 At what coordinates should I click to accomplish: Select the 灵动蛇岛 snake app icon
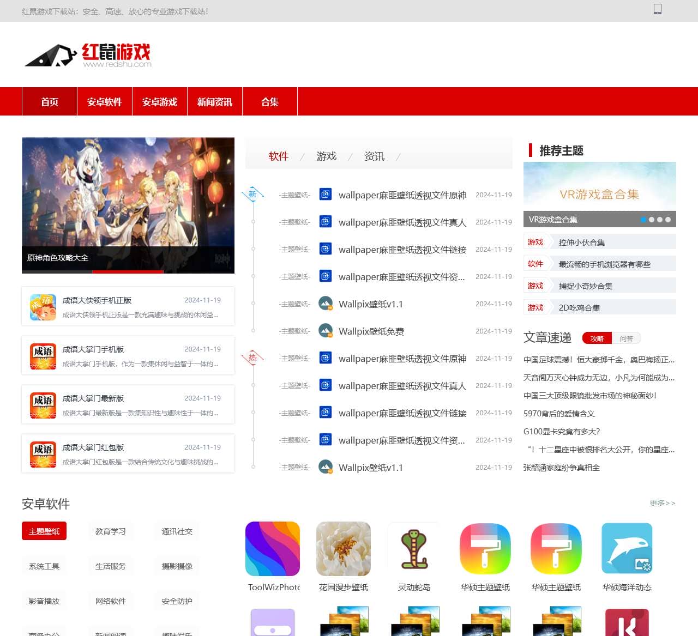414,548
